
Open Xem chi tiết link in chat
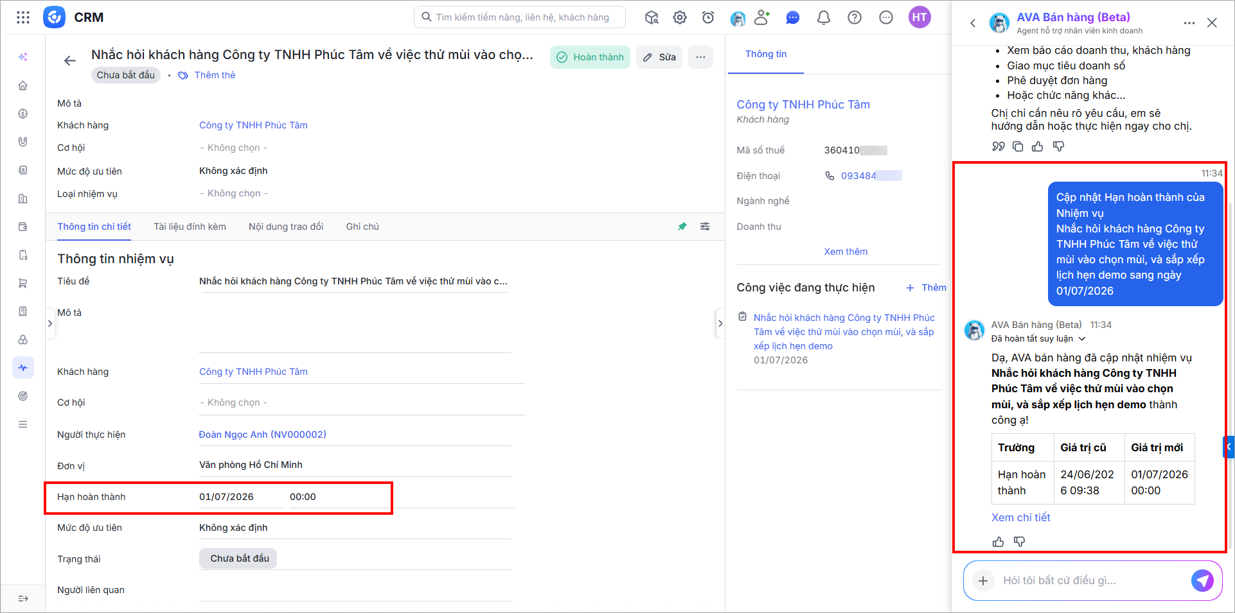1020,517
